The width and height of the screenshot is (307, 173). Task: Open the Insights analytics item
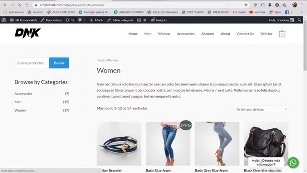tap(159, 20)
